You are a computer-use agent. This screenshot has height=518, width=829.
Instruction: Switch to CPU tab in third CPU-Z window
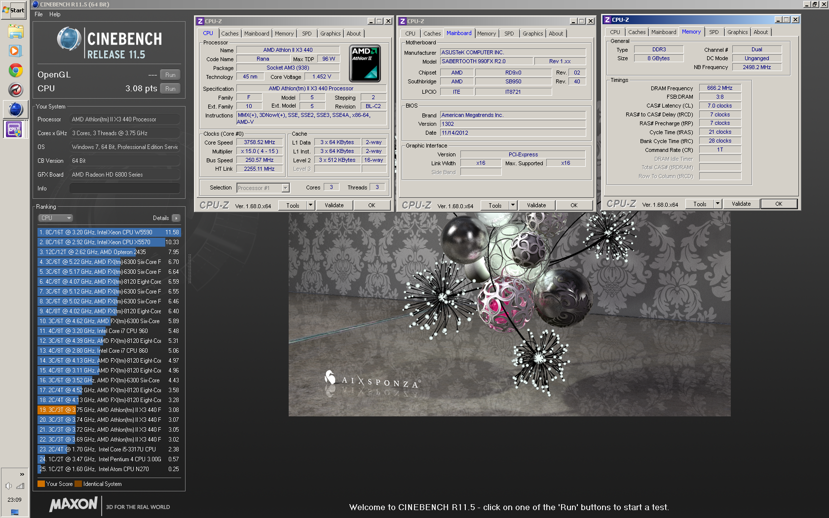coord(615,32)
